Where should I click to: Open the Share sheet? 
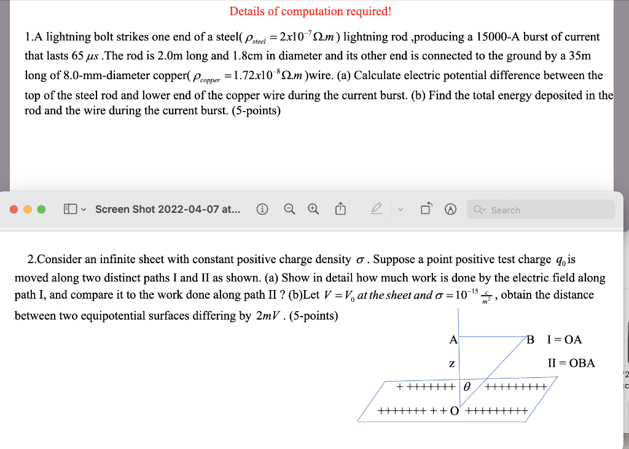coord(341,209)
